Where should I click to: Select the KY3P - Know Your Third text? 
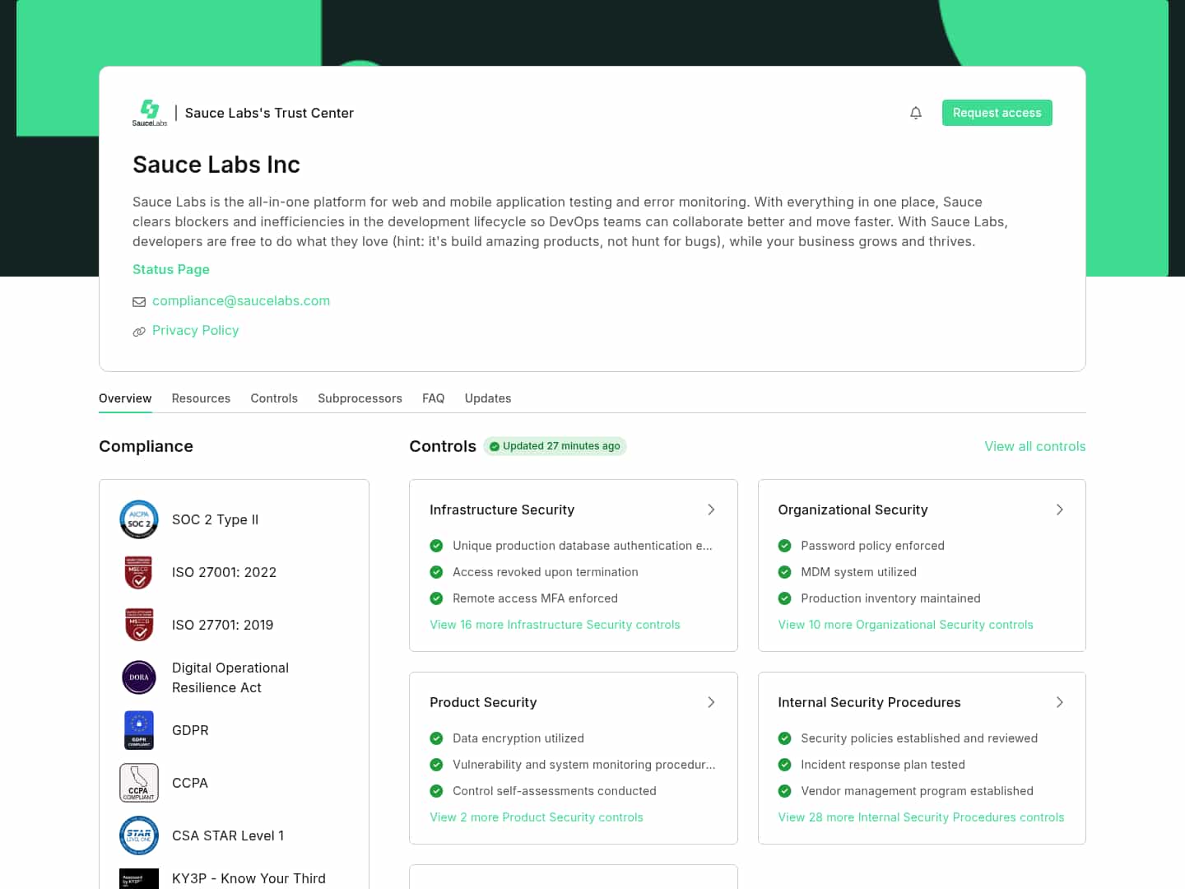click(x=249, y=878)
